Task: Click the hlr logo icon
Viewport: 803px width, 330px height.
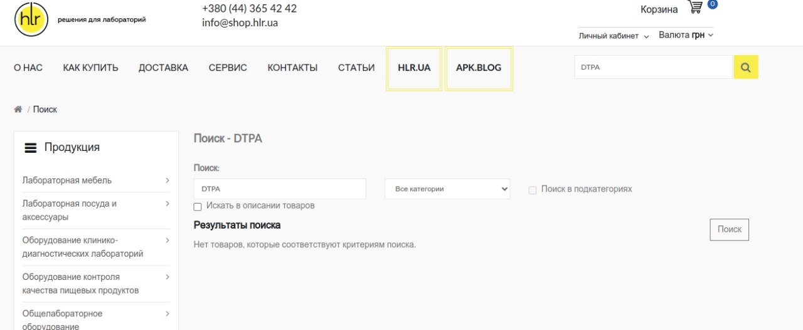Action: (31, 19)
